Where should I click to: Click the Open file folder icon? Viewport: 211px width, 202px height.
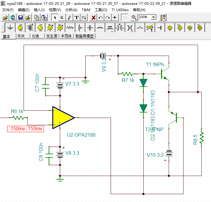5,18
